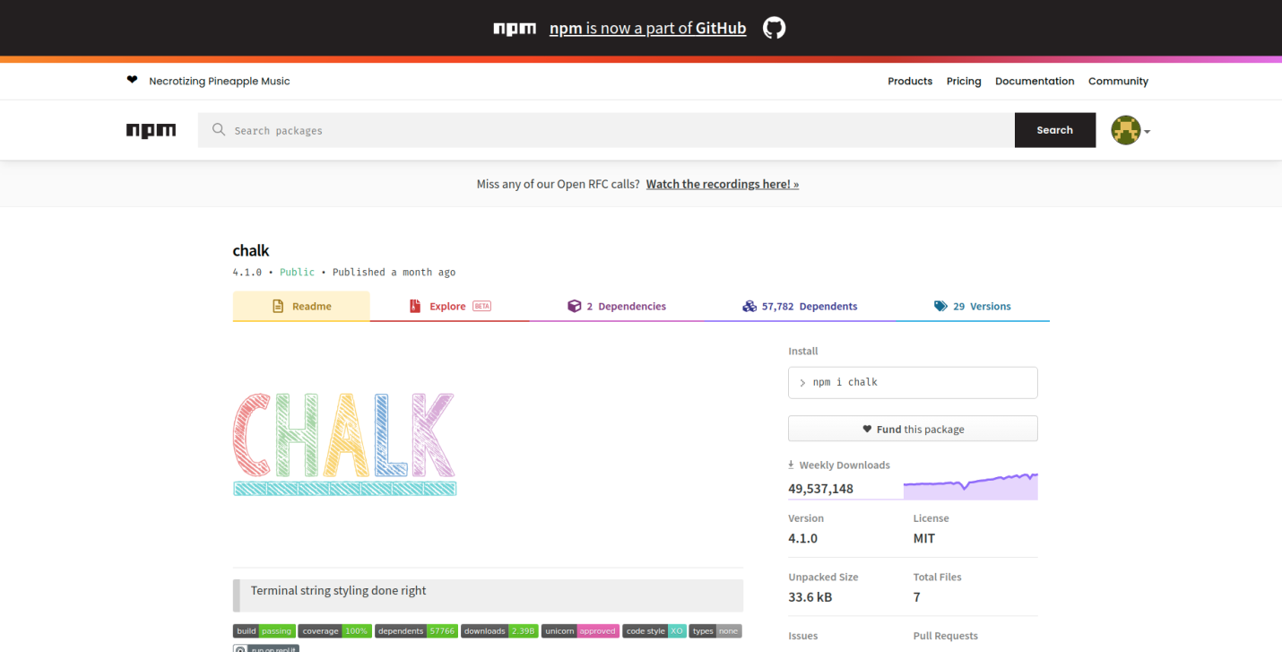Switch to the 29 Versions tab

pyautogui.click(x=972, y=307)
